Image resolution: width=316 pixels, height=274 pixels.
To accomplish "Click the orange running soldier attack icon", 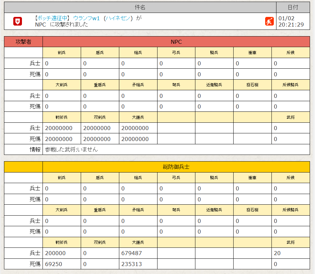I will (x=269, y=21).
